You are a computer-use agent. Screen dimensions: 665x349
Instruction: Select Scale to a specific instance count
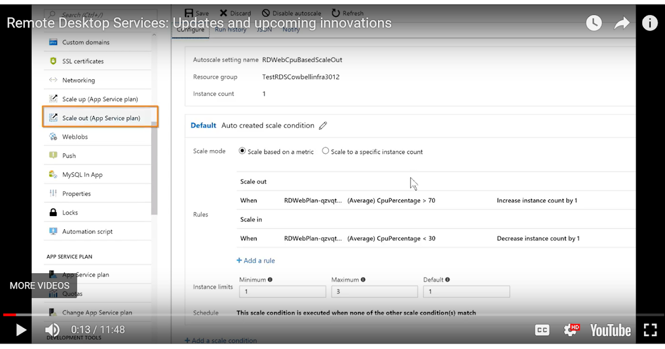[x=326, y=150]
